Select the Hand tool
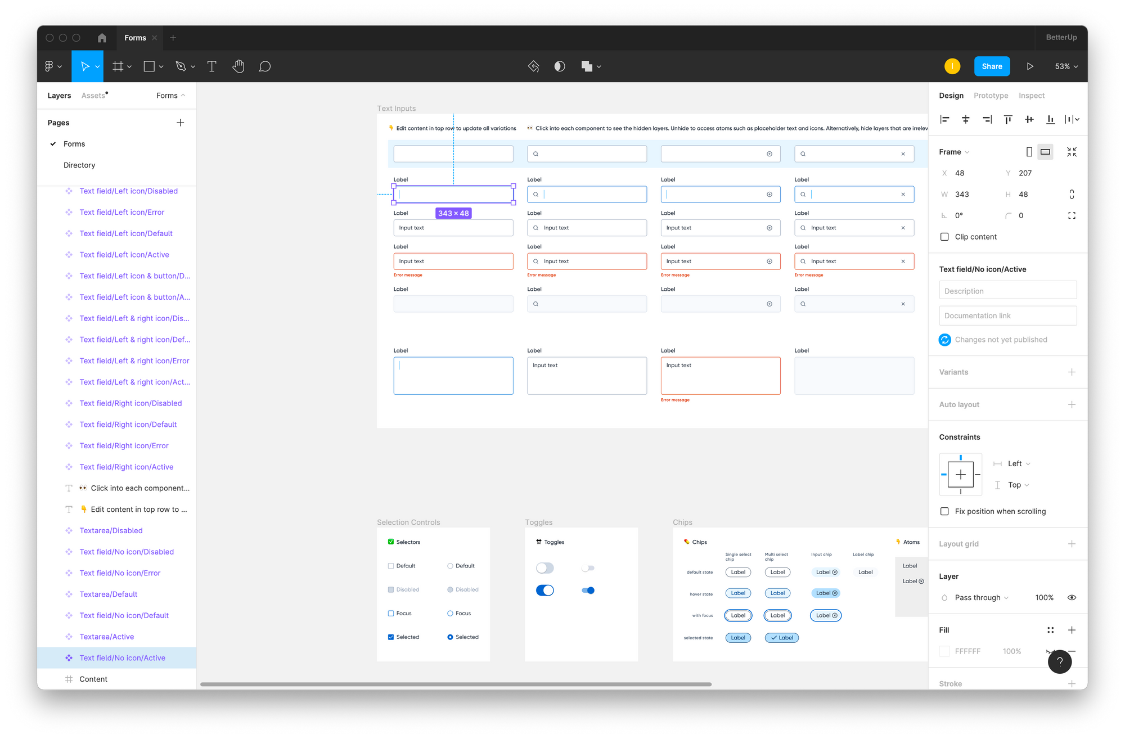Screen dimensions: 1125x739 (x=238, y=66)
